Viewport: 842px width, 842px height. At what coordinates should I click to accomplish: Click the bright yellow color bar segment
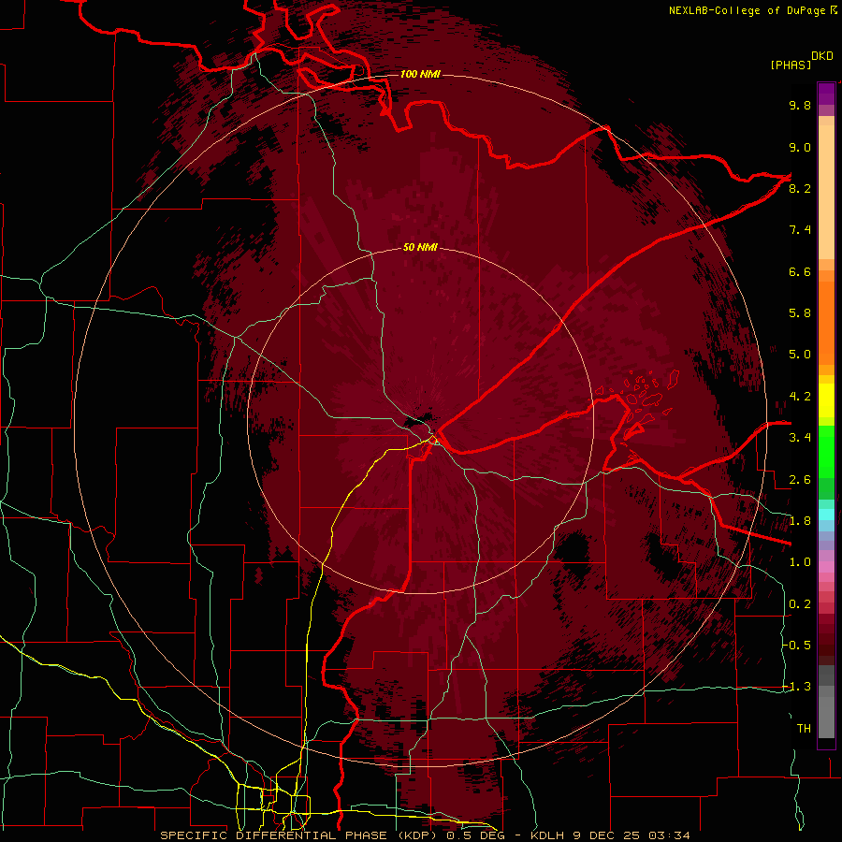click(x=826, y=400)
